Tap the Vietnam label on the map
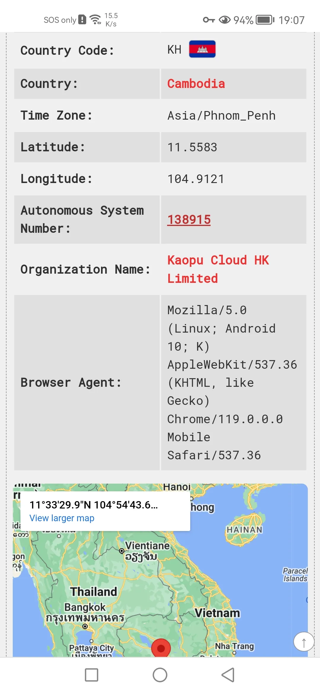 217,613
